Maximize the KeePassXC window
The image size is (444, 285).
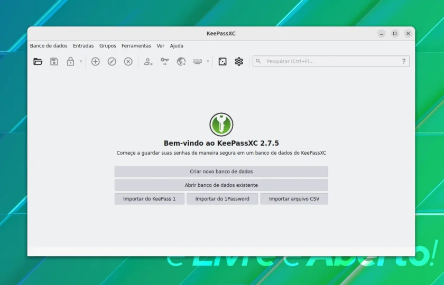point(395,34)
